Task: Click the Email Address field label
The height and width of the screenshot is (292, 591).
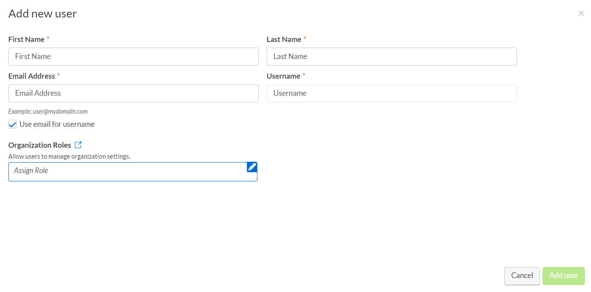Action: coord(32,76)
